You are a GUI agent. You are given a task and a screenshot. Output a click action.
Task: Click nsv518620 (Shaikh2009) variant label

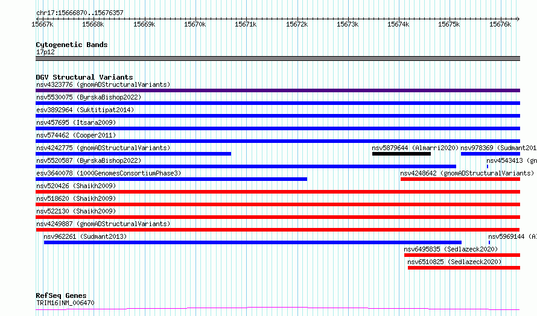[x=76, y=198]
